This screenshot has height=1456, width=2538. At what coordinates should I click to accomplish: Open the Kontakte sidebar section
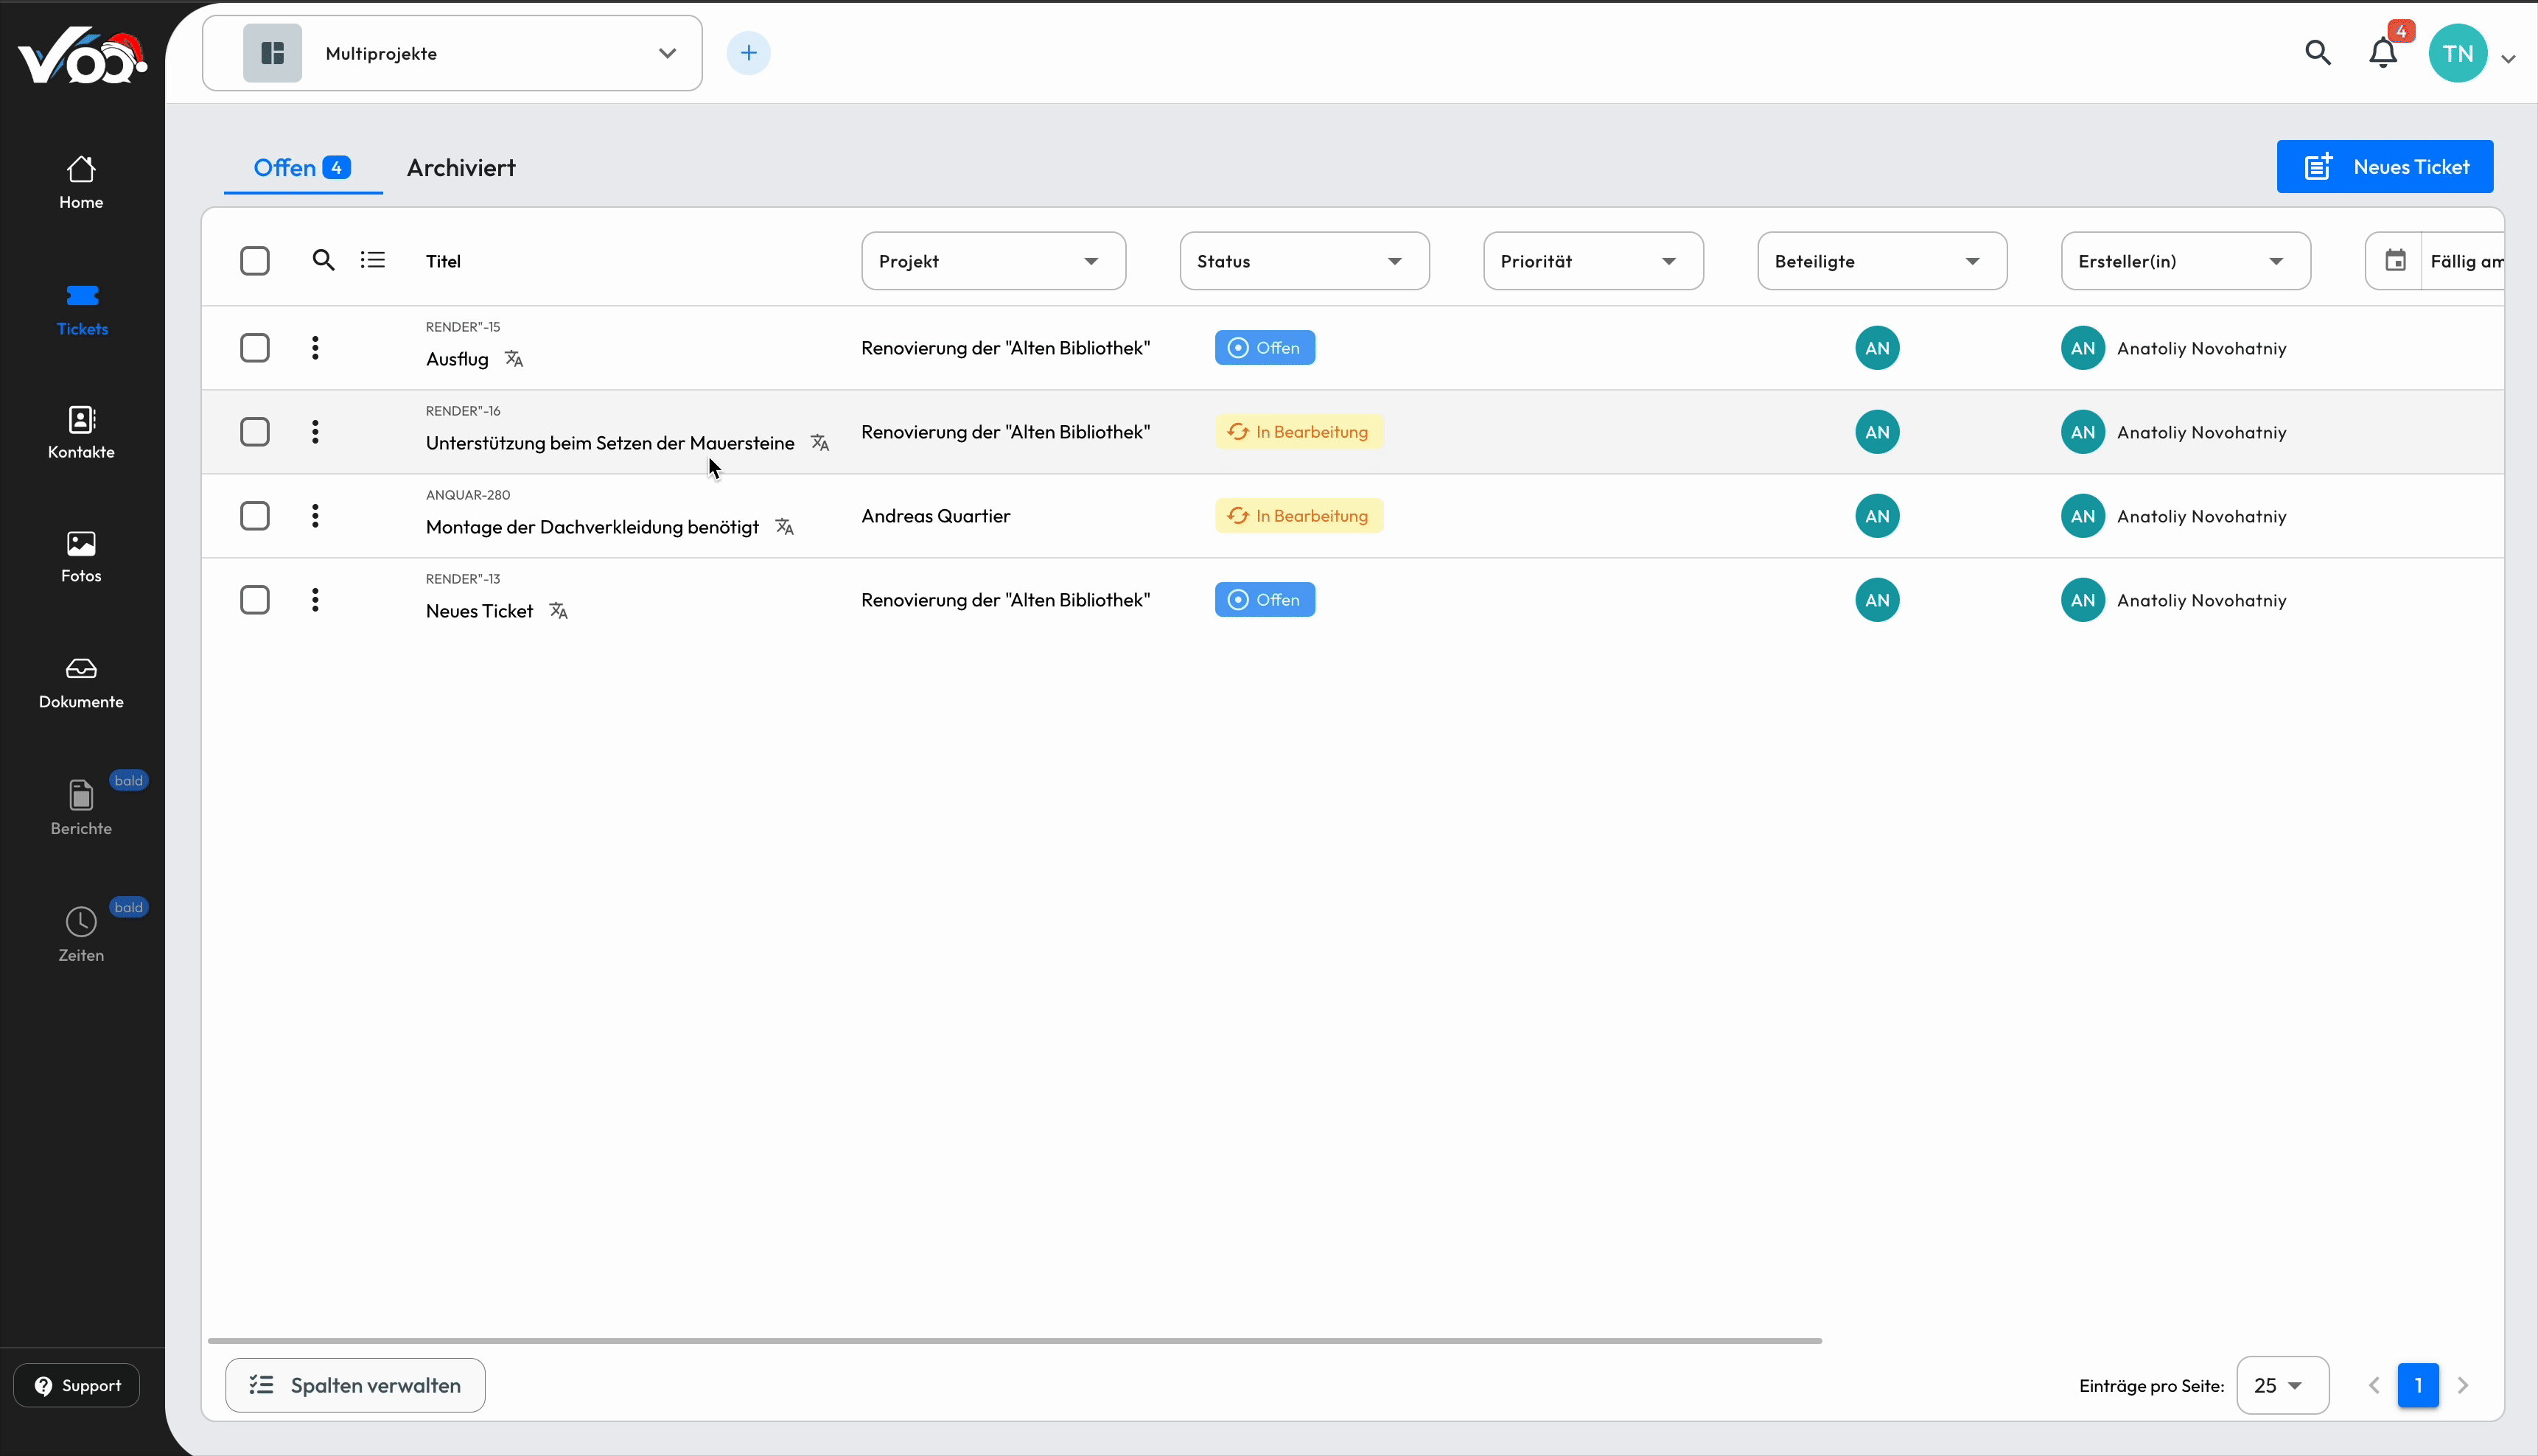pyautogui.click(x=81, y=431)
